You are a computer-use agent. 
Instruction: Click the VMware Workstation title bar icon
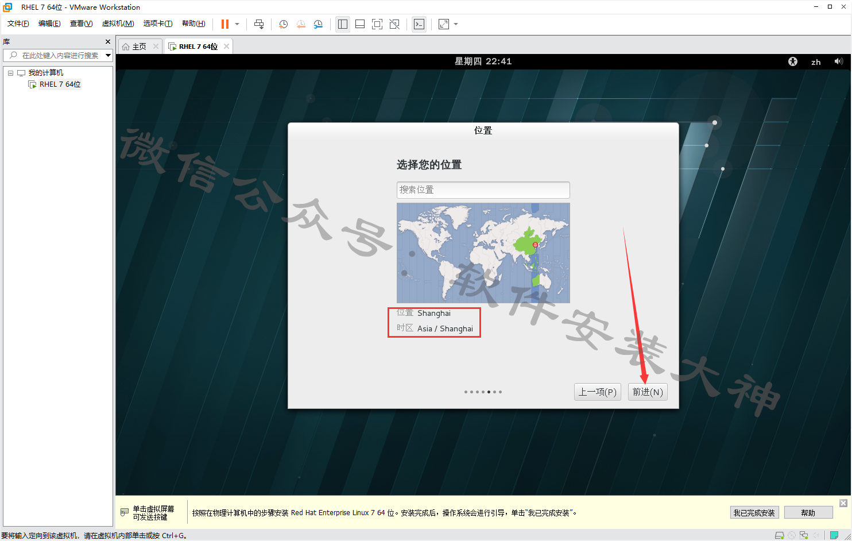(x=7, y=7)
